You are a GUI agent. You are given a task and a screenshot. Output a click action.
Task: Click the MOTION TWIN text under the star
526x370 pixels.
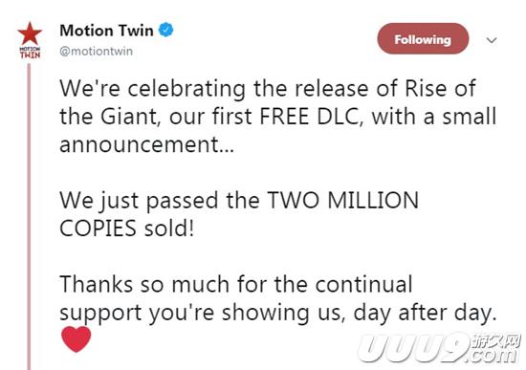30,53
